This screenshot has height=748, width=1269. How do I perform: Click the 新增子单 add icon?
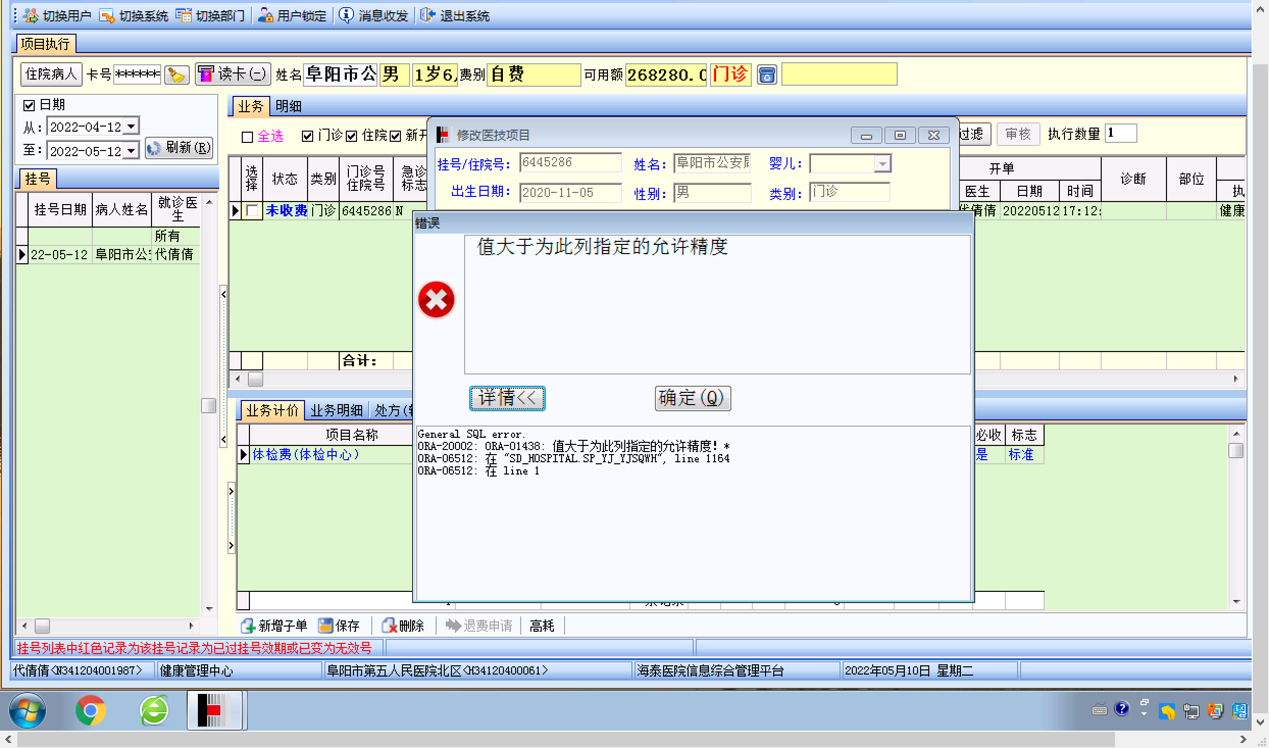tap(248, 626)
